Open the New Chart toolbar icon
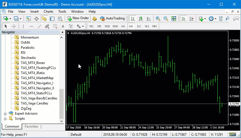 click(x=6, y=19)
